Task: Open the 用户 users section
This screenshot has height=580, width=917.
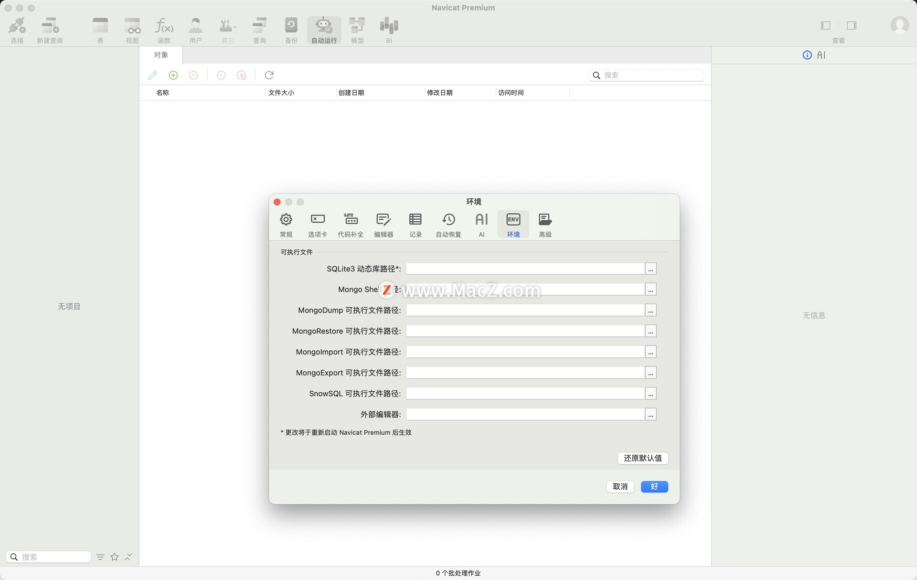Action: (196, 30)
